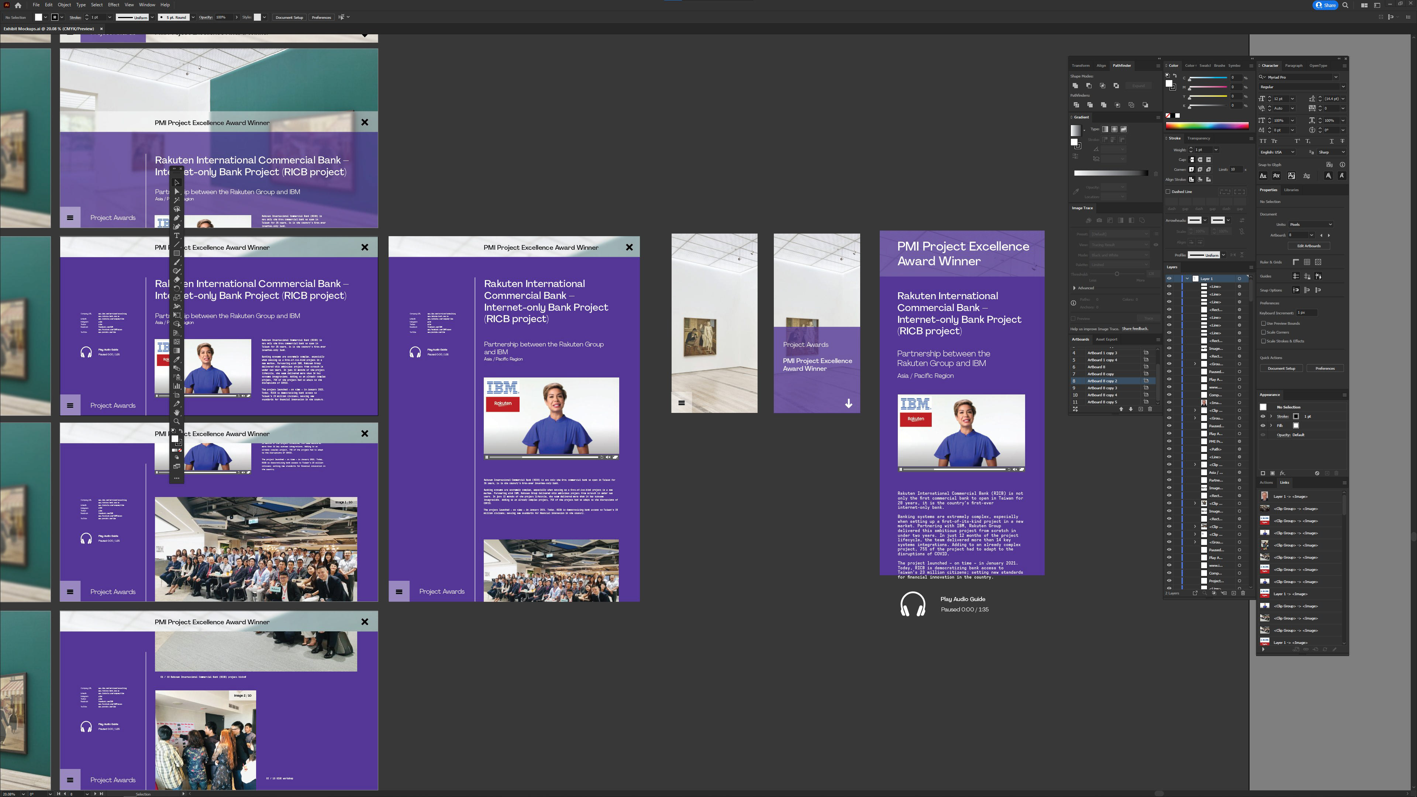This screenshot has width=1417, height=797.
Task: Open the Effect menu
Action: click(x=113, y=5)
